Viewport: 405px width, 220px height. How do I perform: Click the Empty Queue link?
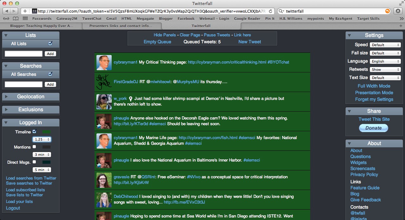[157, 42]
